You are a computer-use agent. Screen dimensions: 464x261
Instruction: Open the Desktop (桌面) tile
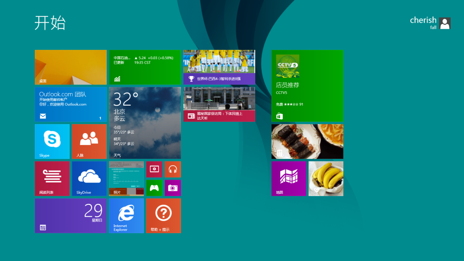click(x=71, y=67)
